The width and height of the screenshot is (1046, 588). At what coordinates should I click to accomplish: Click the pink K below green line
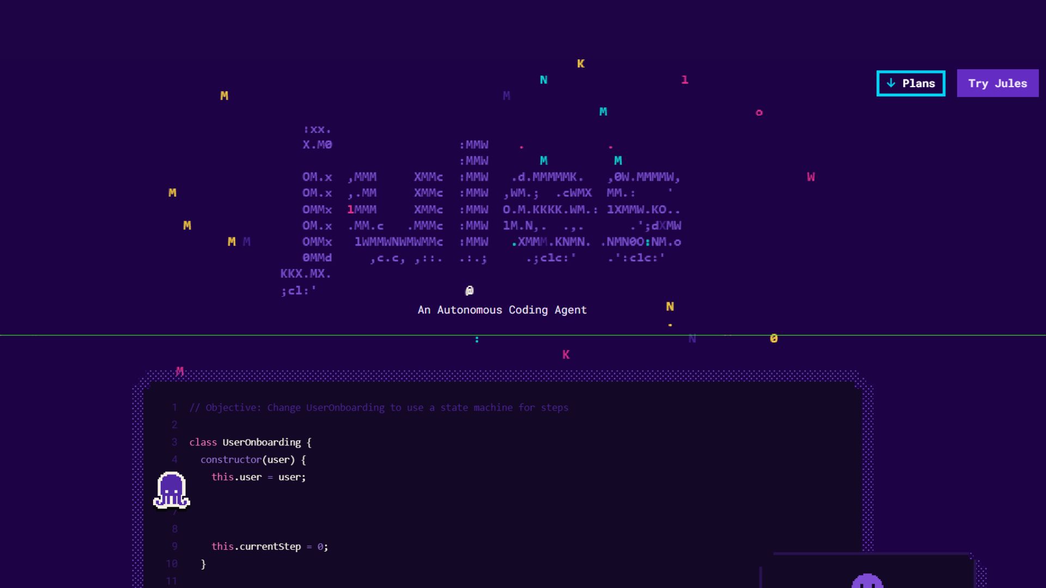pyautogui.click(x=565, y=355)
